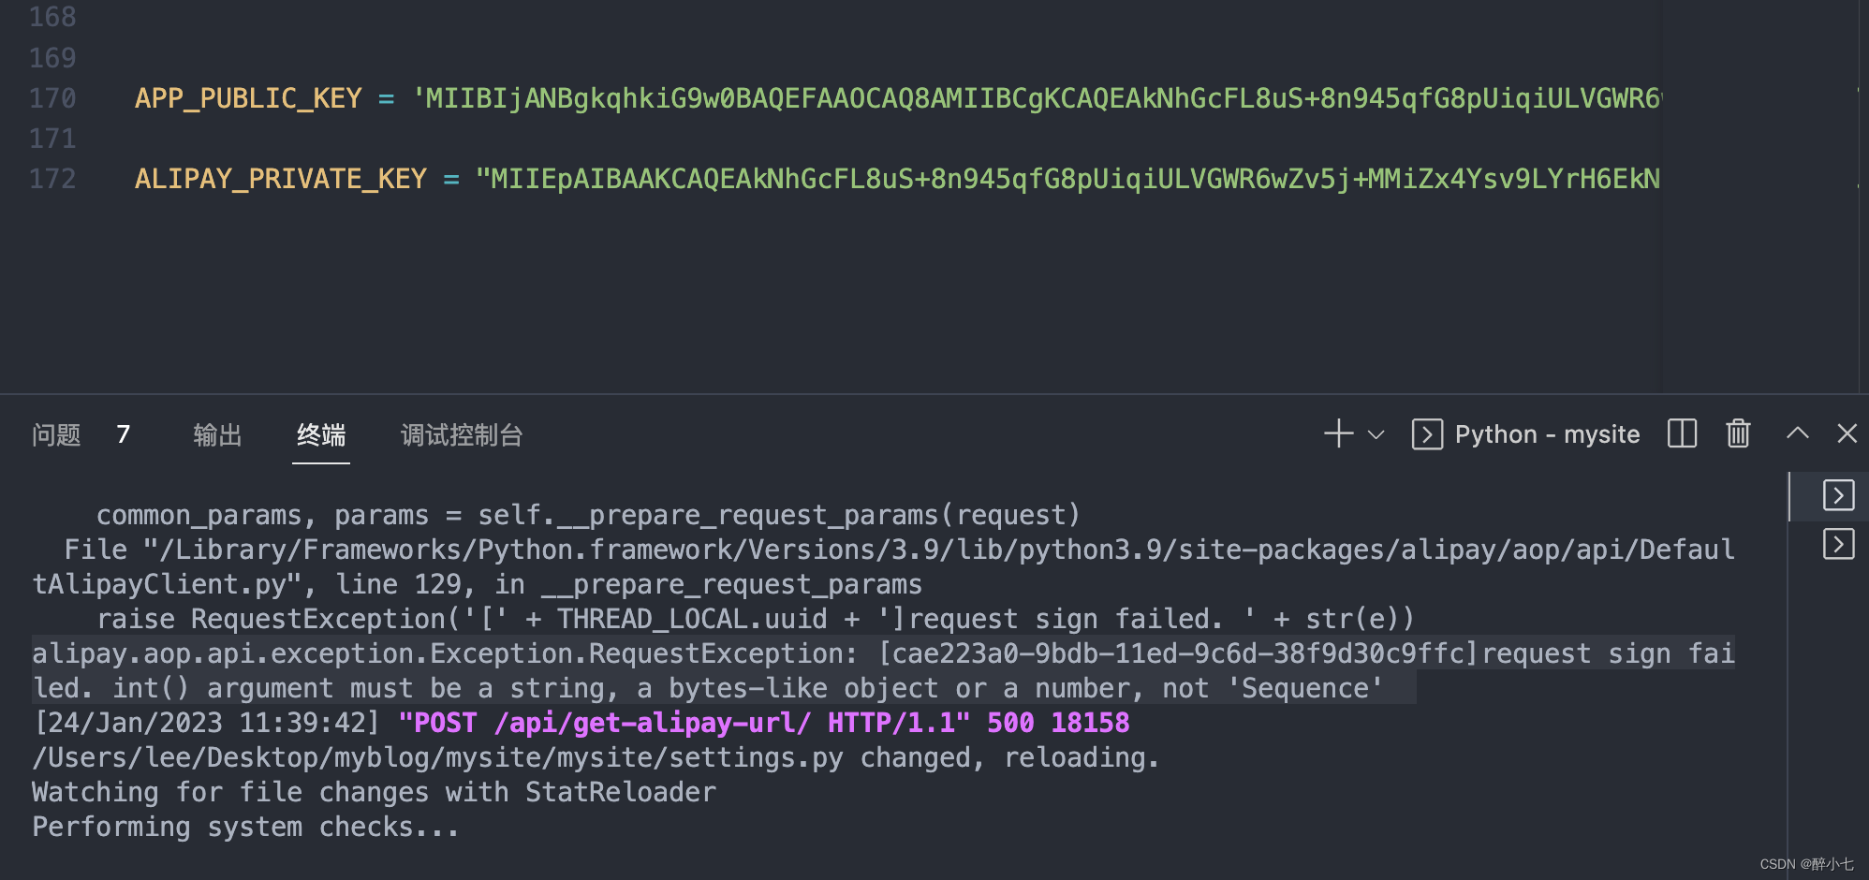This screenshot has height=880, width=1869.
Task: Maximize the panel with the chevron-up icon
Action: (x=1797, y=433)
